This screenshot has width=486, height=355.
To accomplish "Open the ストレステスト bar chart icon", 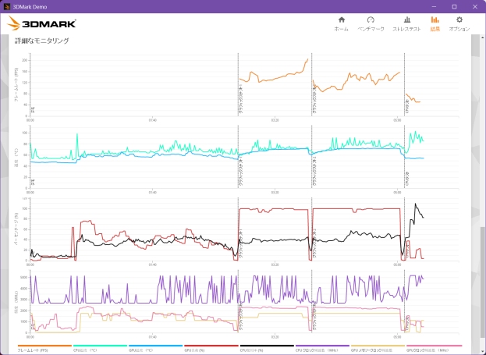I will click(x=407, y=20).
